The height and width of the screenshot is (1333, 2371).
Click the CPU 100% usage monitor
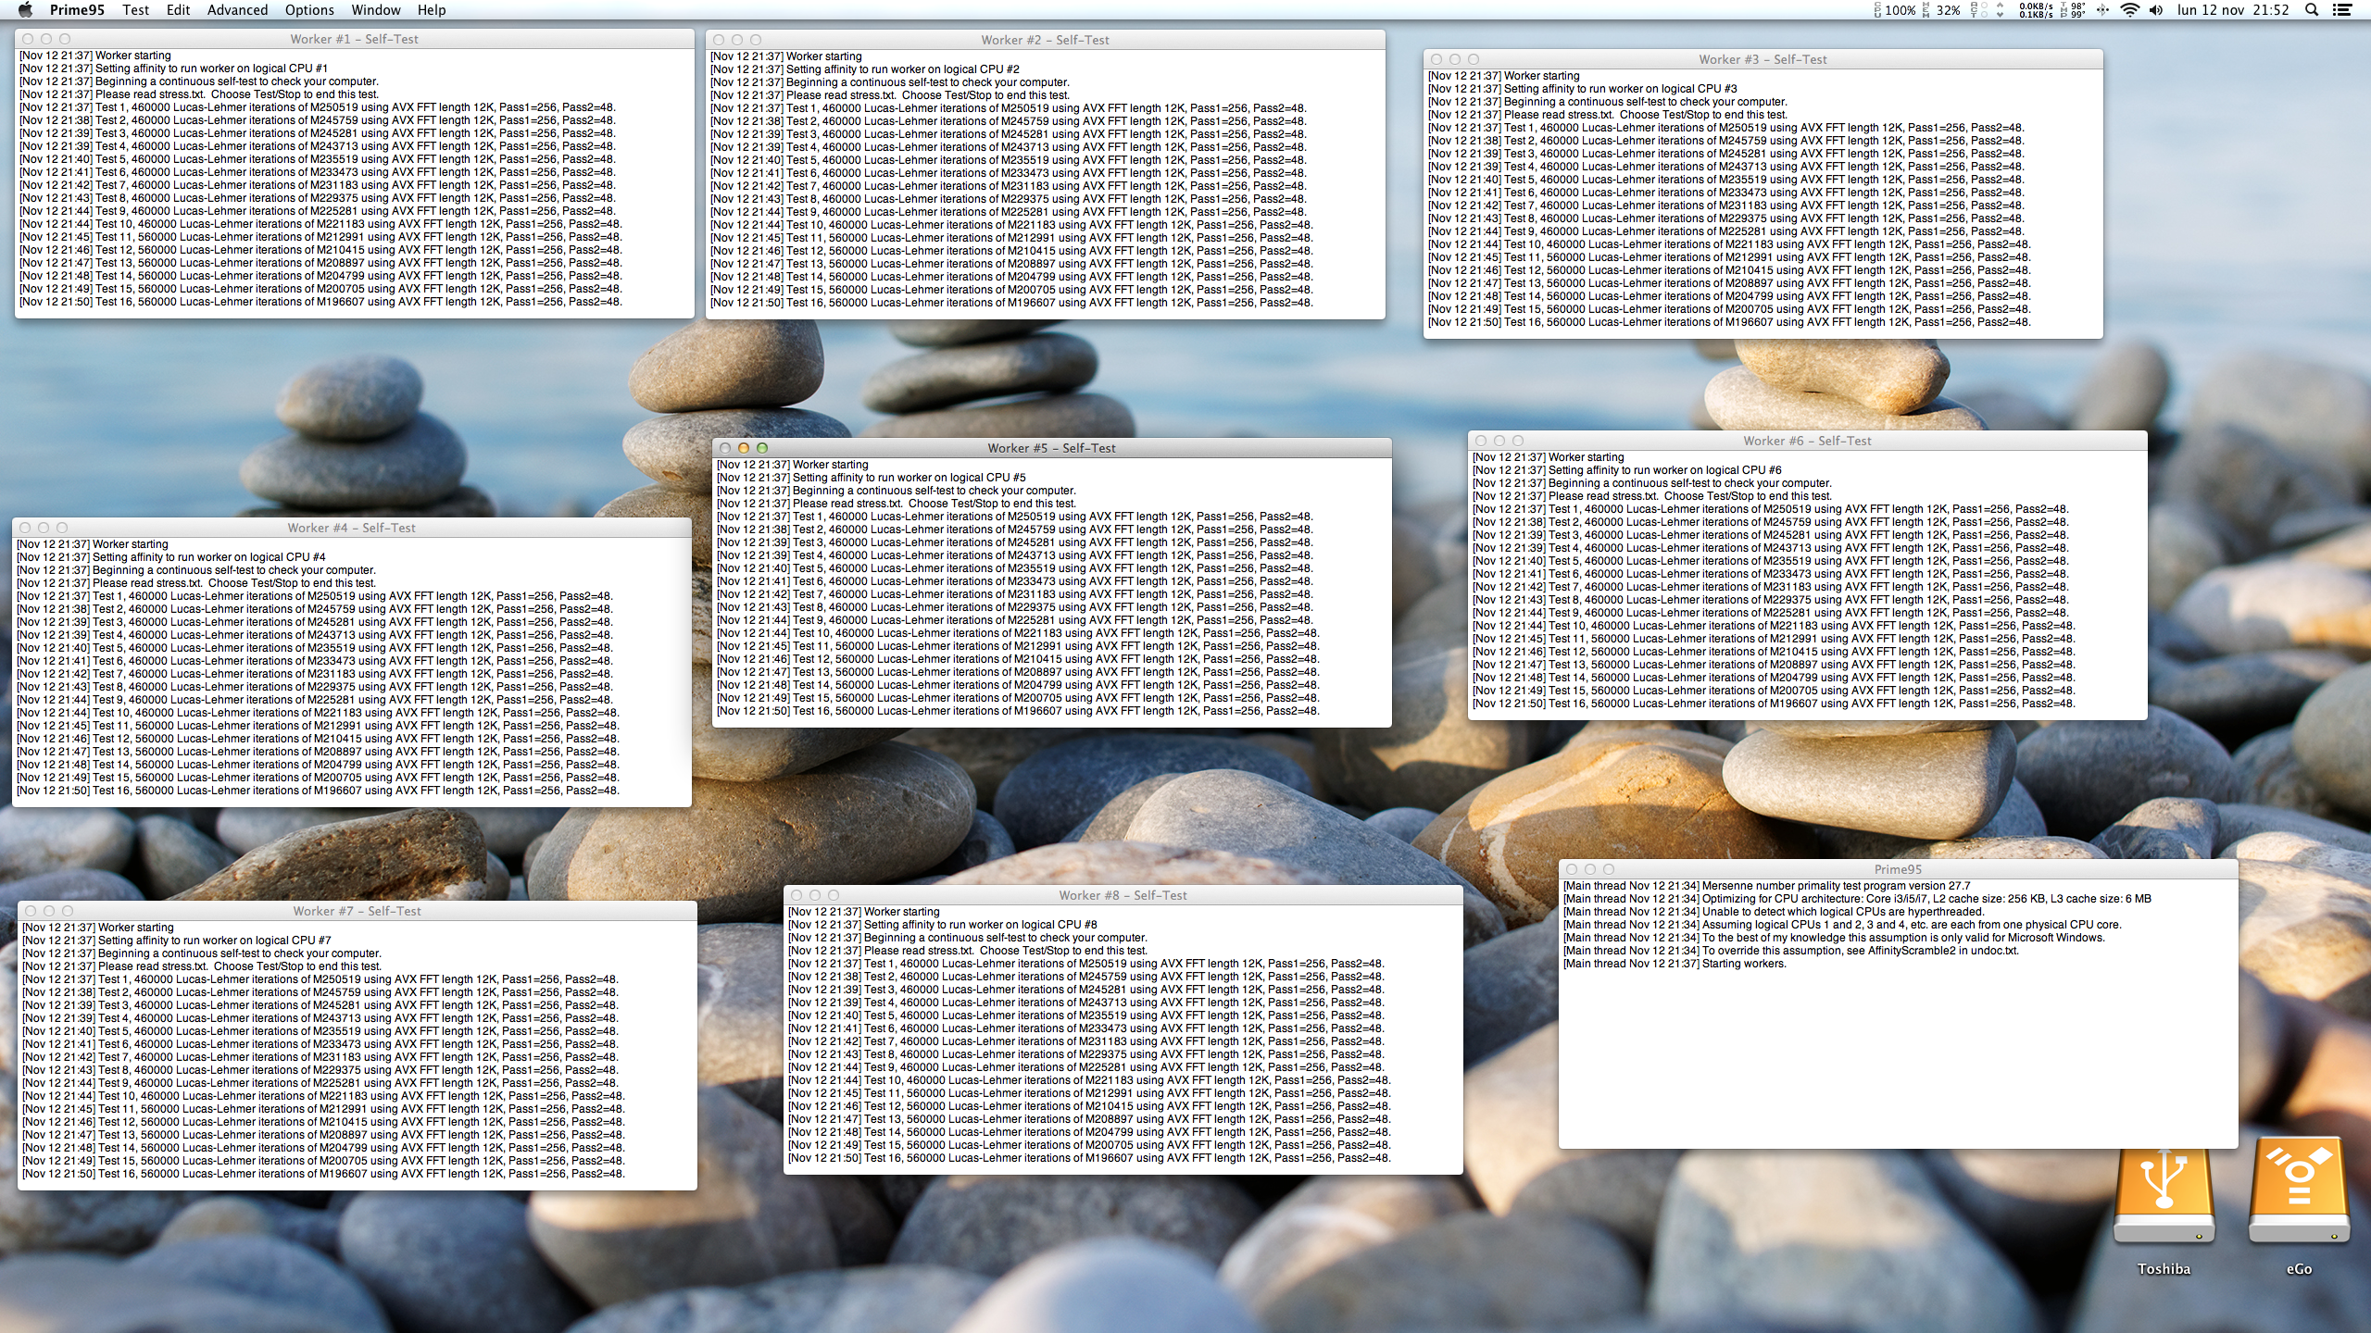coord(1894,10)
